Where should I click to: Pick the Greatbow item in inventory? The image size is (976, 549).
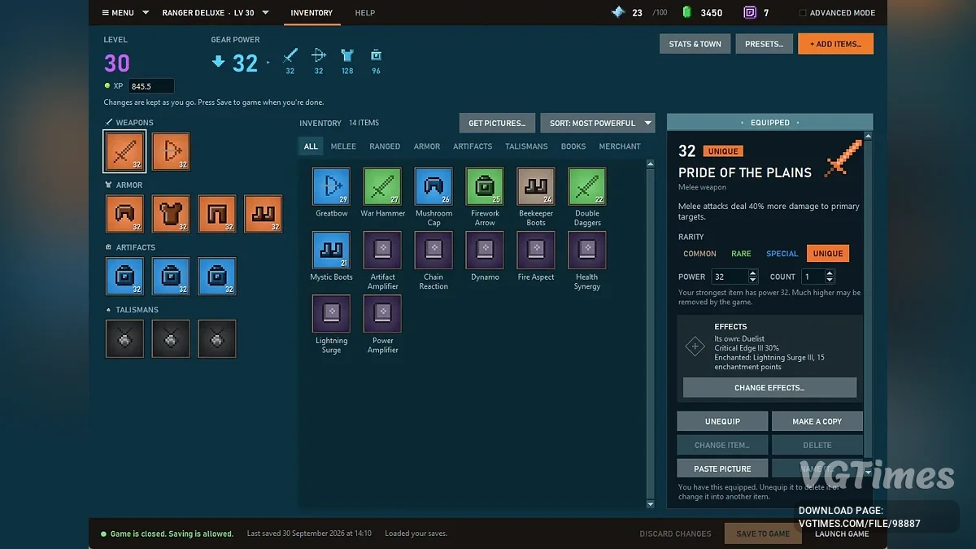(x=331, y=187)
